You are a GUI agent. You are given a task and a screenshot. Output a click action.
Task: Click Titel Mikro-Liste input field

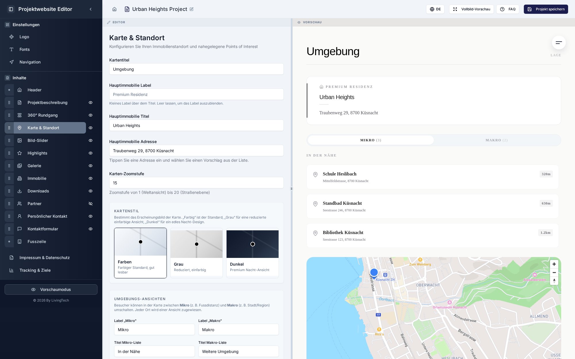point(154,351)
